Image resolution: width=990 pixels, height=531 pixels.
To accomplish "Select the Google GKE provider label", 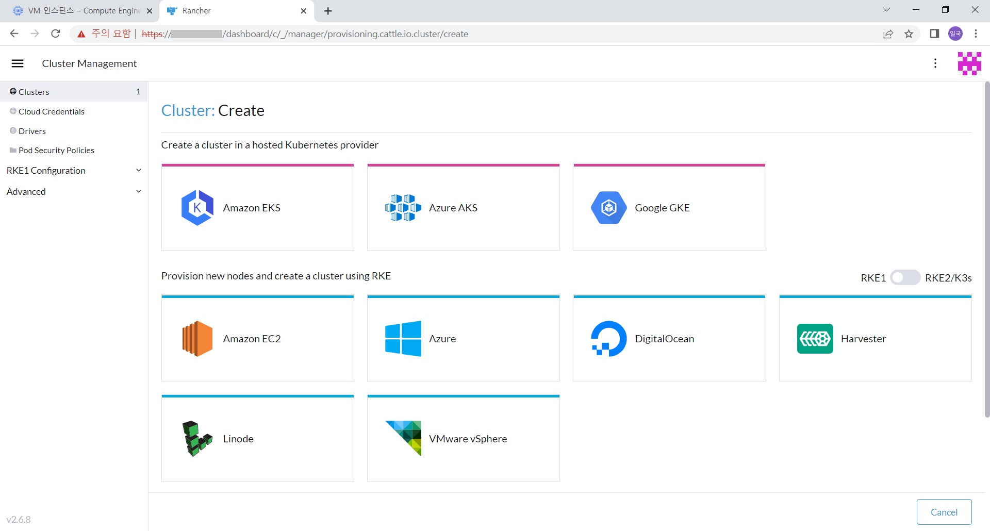I will 662,208.
